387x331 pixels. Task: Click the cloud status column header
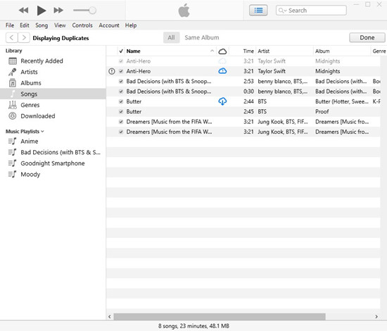pyautogui.click(x=222, y=51)
